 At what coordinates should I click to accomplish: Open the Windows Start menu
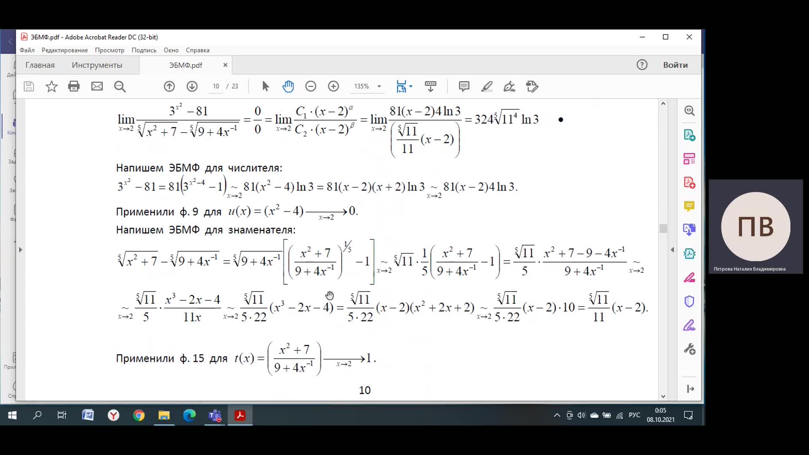click(12, 415)
